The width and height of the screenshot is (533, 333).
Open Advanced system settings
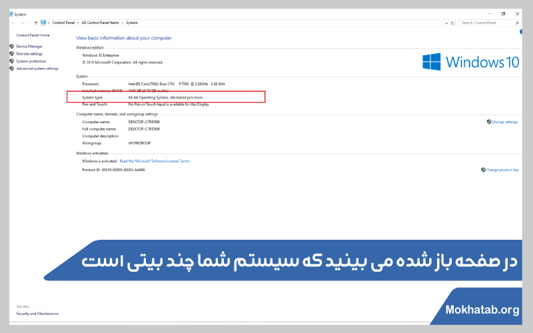click(x=37, y=69)
